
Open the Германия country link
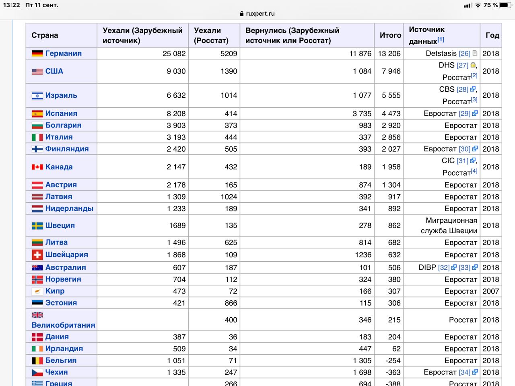[64, 53]
